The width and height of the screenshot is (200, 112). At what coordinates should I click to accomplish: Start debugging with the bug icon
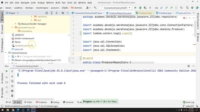(140, 8)
